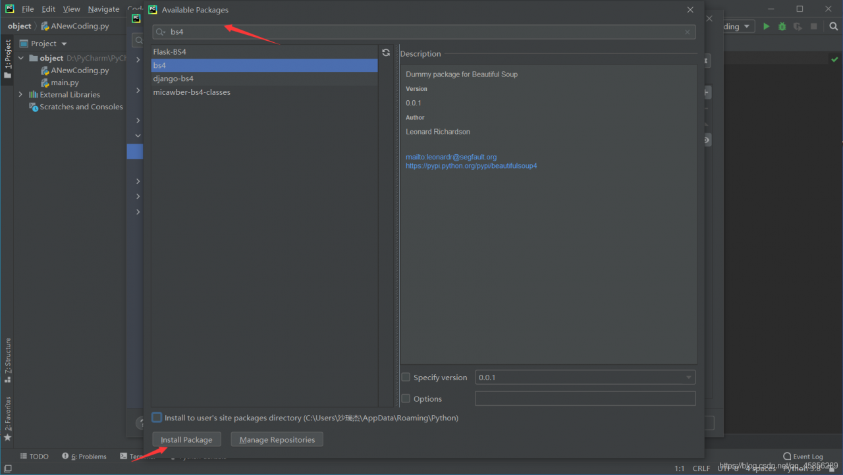Open the Edit menu
Image resolution: width=843 pixels, height=475 pixels.
tap(49, 9)
